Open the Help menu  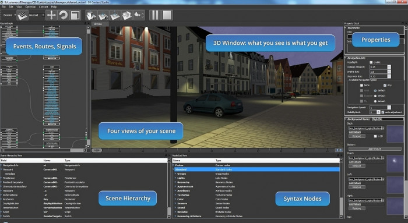click(x=54, y=7)
